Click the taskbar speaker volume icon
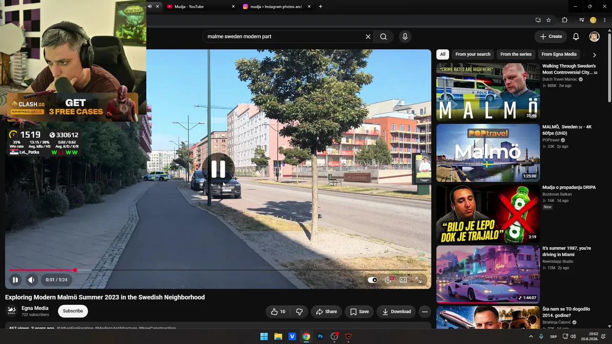 click(x=573, y=337)
